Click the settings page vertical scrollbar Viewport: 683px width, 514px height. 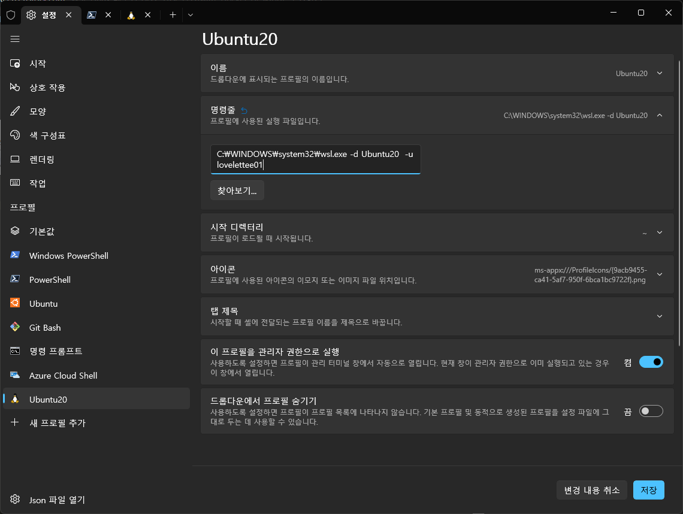[x=679, y=203]
